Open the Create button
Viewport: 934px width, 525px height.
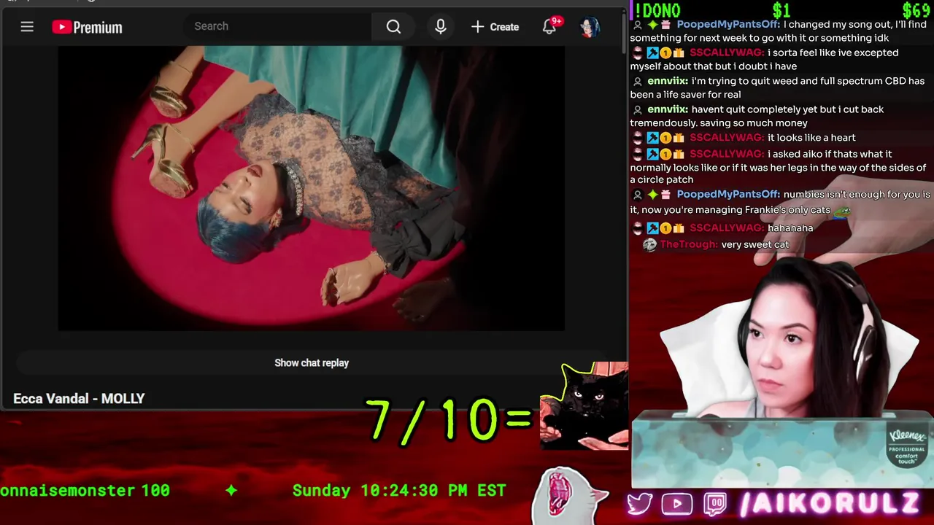click(495, 27)
